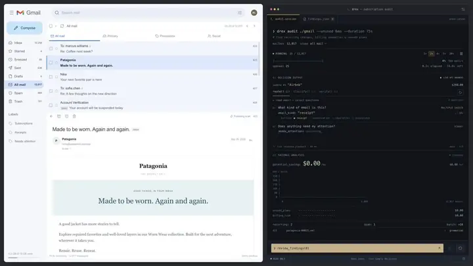The width and height of the screenshot is (473, 266).
Task: Set playback speed to 2x
Action: (432, 54)
